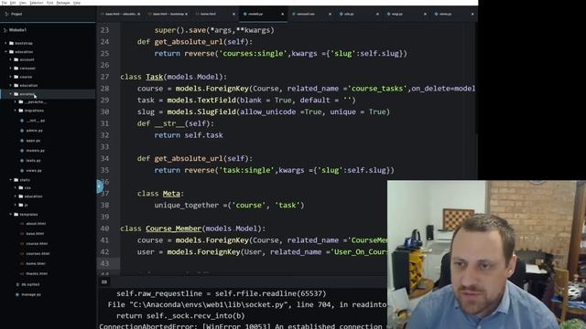The width and height of the screenshot is (586, 329).
Task: Expand the css folder arrow
Action: point(16,187)
